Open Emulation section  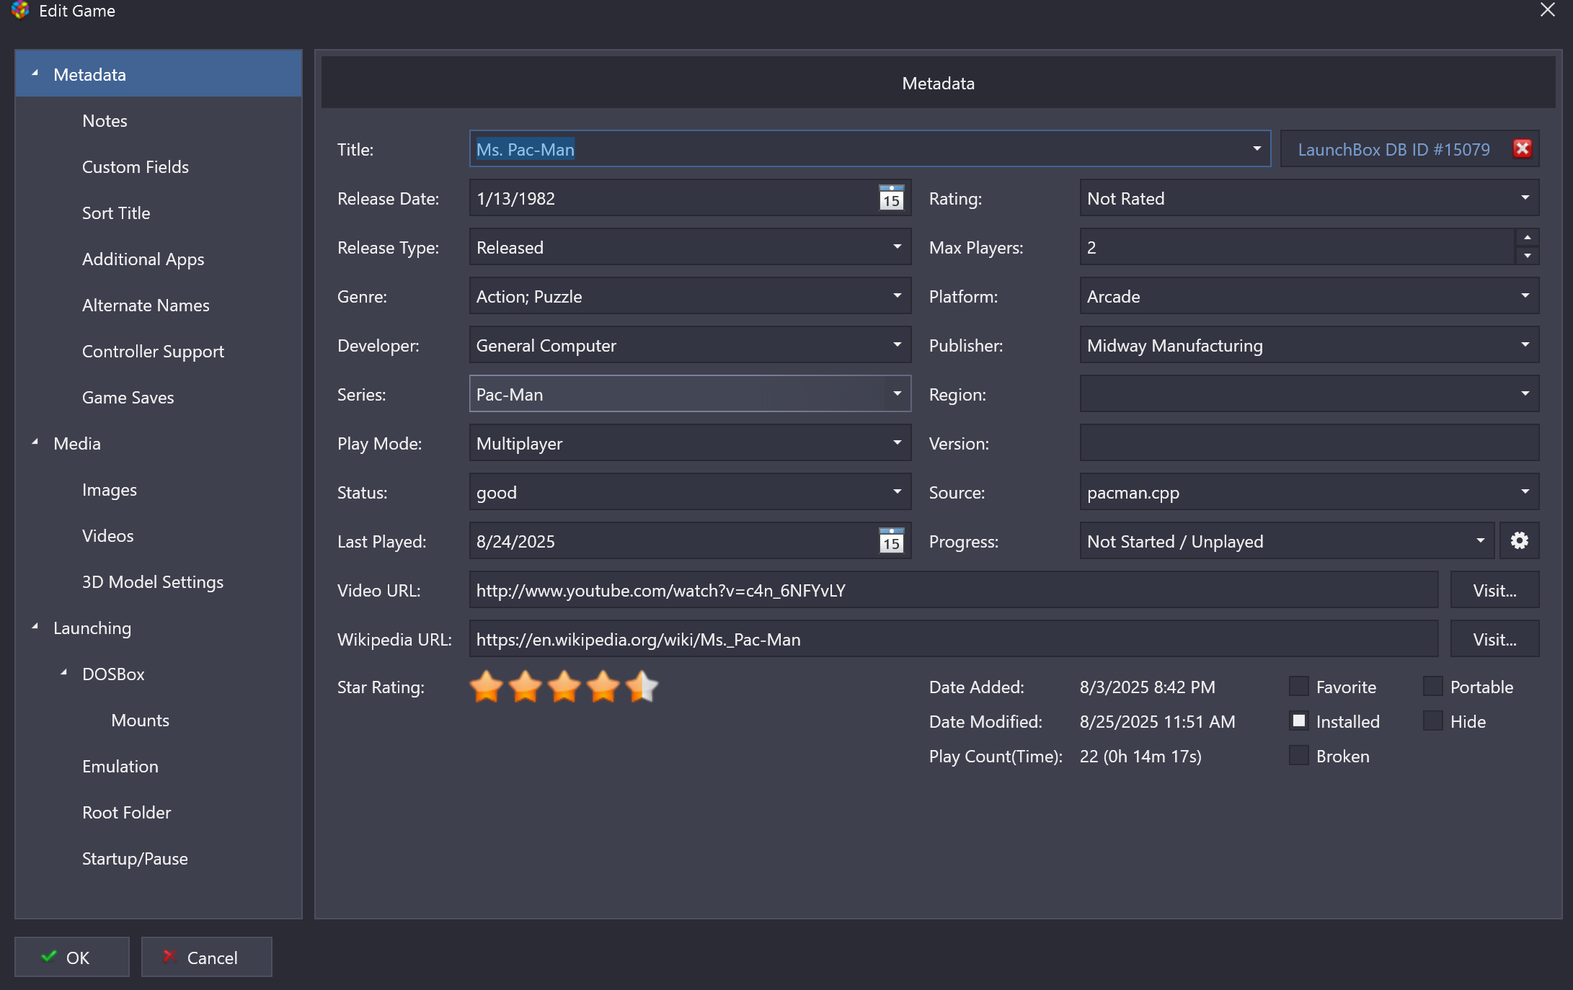[x=120, y=766]
